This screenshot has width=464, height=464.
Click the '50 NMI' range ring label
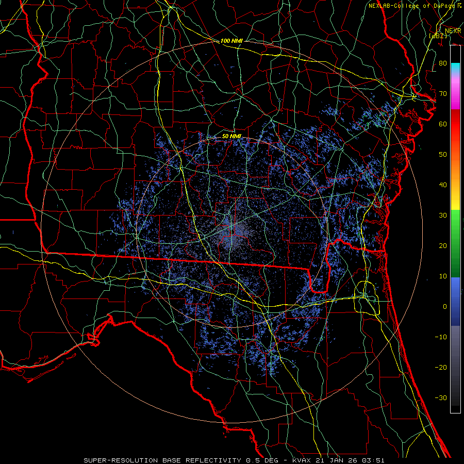pyautogui.click(x=231, y=136)
